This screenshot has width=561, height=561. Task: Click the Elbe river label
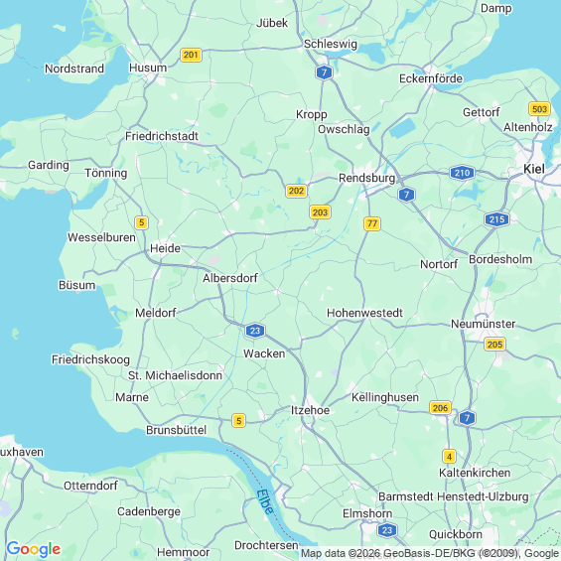point(265,501)
